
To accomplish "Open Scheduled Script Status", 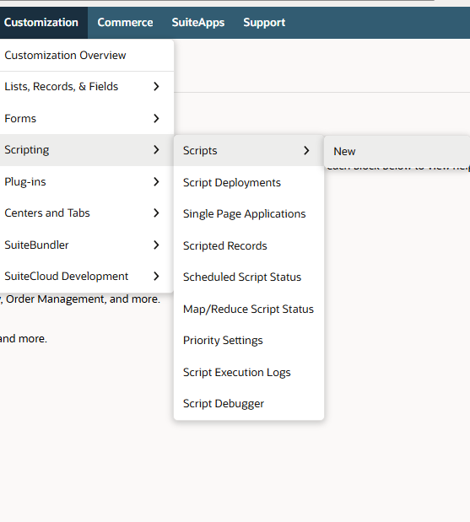I will [249, 277].
